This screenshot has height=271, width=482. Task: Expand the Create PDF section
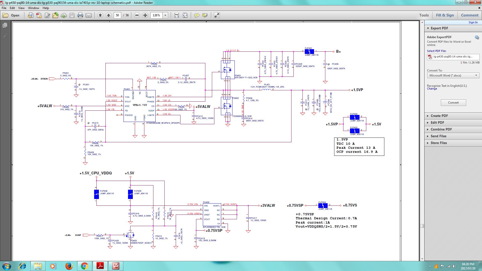439,116
